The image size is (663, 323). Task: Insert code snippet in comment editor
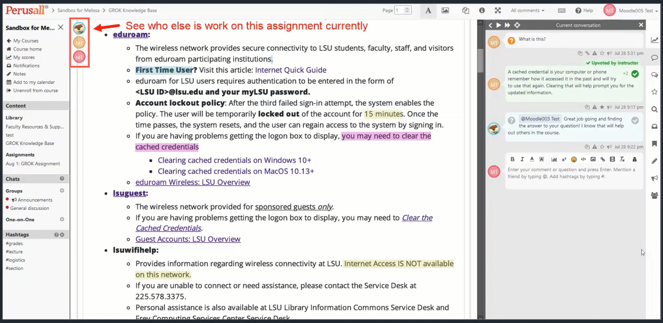tap(583, 159)
